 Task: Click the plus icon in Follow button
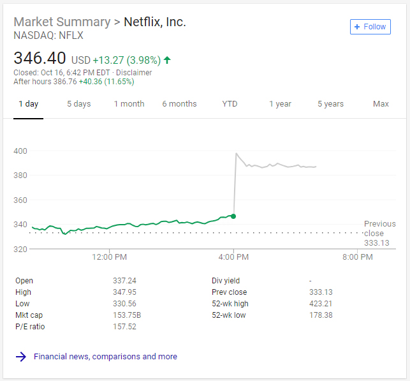357,26
